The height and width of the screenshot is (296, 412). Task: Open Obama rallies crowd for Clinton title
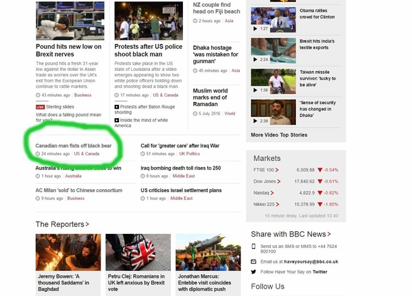(x=317, y=14)
